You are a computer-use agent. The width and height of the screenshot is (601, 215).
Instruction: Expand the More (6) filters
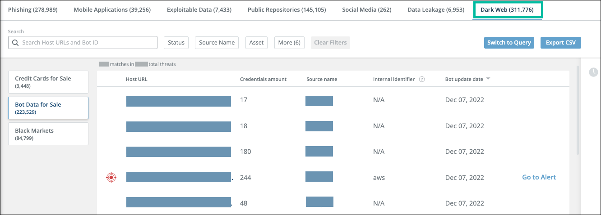289,43
